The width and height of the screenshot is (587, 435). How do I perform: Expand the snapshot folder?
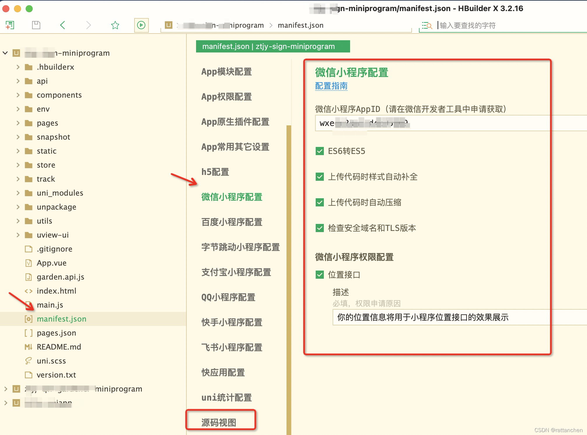[x=18, y=137]
